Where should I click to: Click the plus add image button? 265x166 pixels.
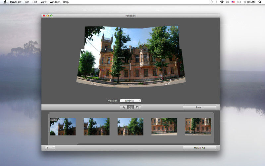point(48,148)
